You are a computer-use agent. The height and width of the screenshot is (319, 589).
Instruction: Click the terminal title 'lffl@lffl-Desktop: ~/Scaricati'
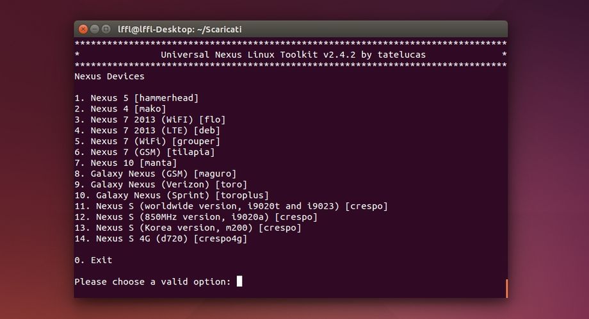[179, 29]
